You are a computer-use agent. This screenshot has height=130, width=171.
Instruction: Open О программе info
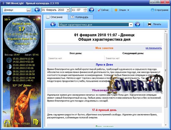[159, 10]
